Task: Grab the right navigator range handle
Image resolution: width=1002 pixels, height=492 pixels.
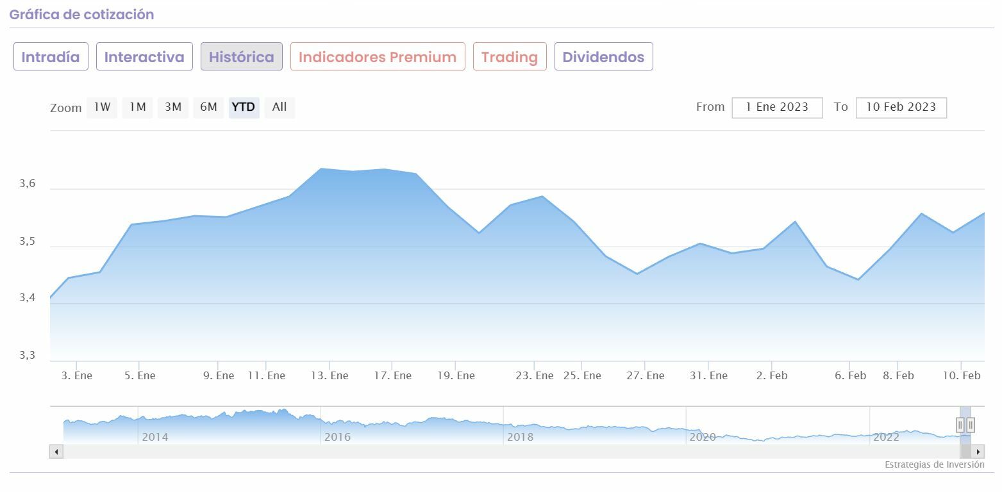Action: pos(971,424)
